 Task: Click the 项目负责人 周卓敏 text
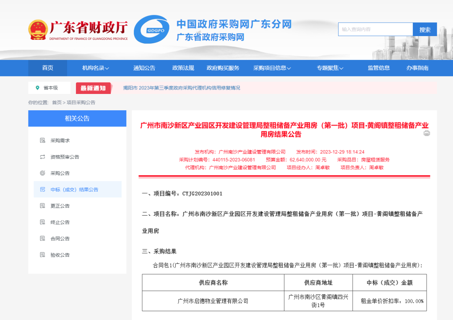(362, 167)
